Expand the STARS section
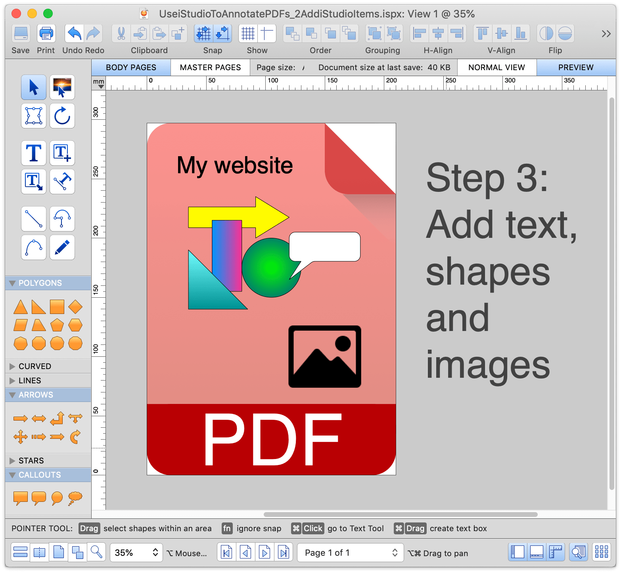The width and height of the screenshot is (621, 572). click(x=11, y=460)
